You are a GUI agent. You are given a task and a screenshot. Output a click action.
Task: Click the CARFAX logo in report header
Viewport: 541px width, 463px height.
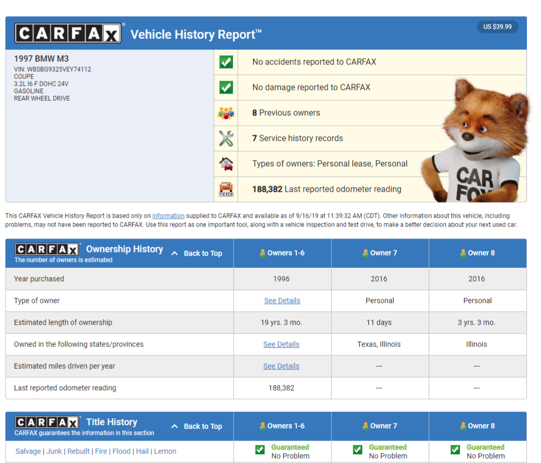pos(68,33)
